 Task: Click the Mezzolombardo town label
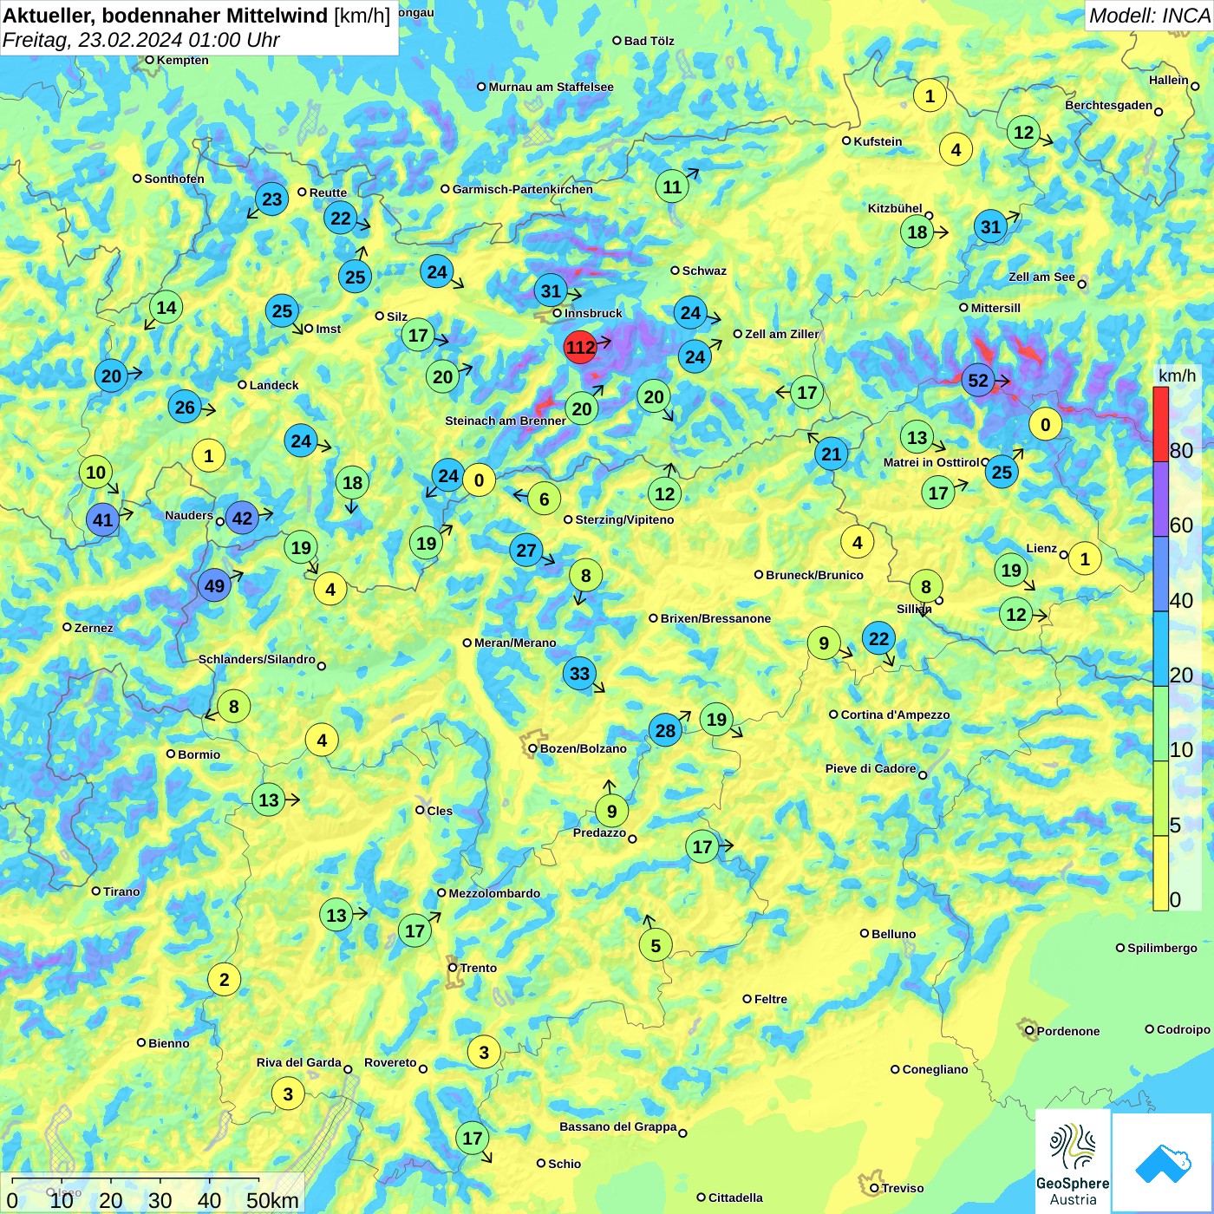[x=494, y=893]
